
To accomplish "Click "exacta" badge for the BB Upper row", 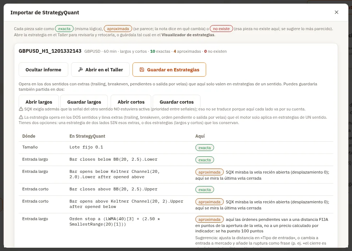I will pos(204,190).
